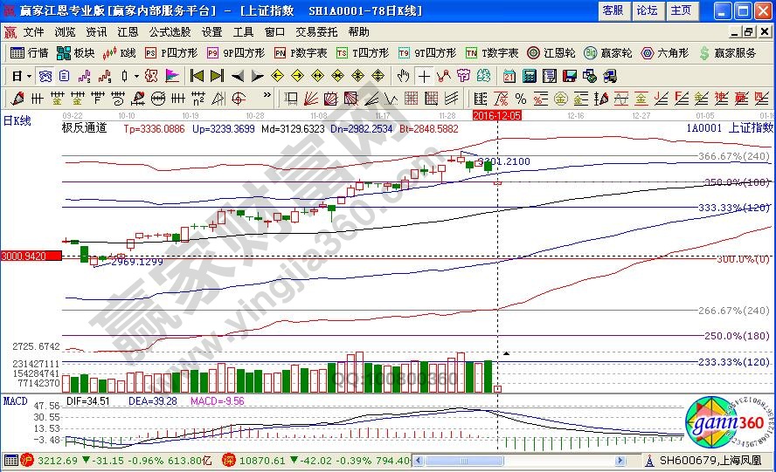Viewport: 776px width, 472px height.
Task: Expand the period 日 dropdown arrow
Action: (x=29, y=76)
